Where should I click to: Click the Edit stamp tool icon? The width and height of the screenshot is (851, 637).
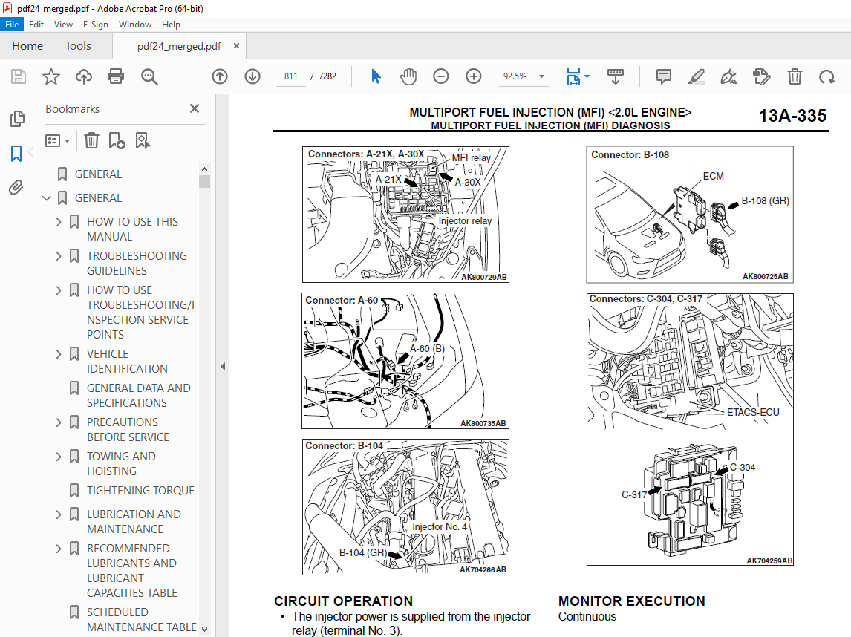[x=761, y=76]
